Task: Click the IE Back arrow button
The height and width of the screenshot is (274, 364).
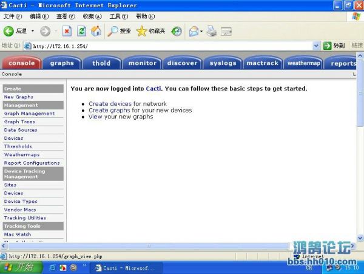Action: pos(9,31)
